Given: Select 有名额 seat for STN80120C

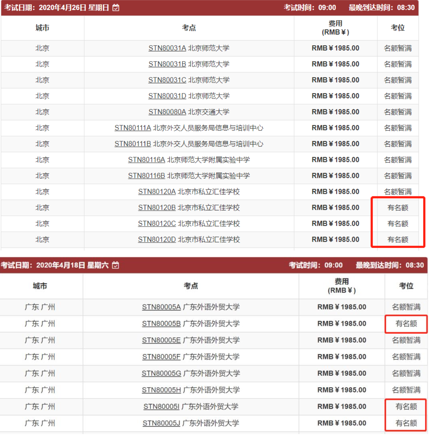Looking at the screenshot, I should coord(397,224).
